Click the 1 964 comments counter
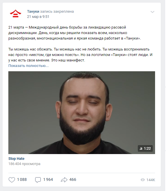The width and height of the screenshot is (166, 191). 48,179
